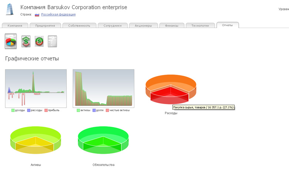This screenshot has width=289, height=169.
Task: Switch to the Финансы tab
Action: click(x=172, y=25)
